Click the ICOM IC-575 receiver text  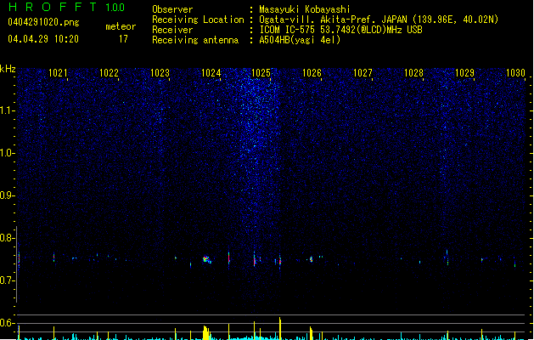pos(341,30)
